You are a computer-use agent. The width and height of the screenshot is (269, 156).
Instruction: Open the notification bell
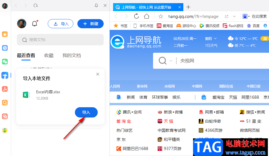pos(35,23)
